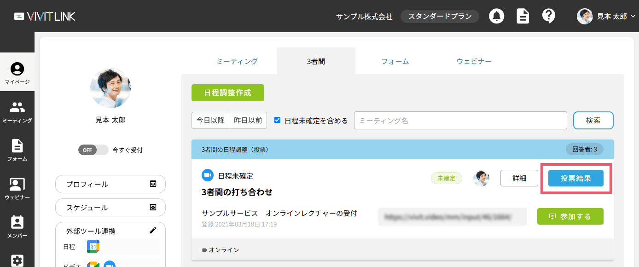This screenshot has width=639, height=267.
Task: Switch to the ウェビナー tab
Action: (x=474, y=61)
